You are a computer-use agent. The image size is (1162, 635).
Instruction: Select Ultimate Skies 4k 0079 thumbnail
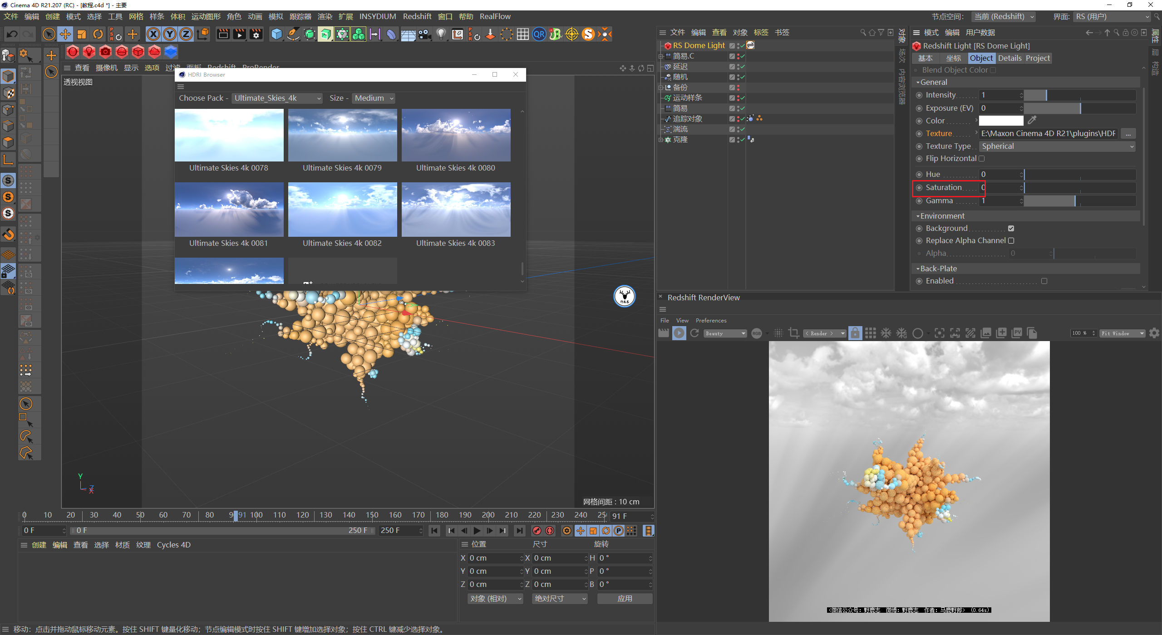[342, 135]
